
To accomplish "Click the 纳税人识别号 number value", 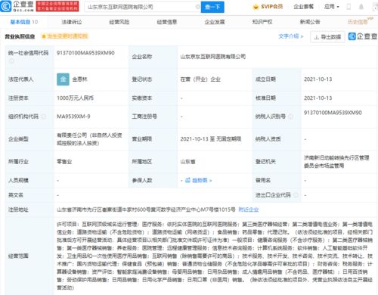I will click(x=333, y=113).
